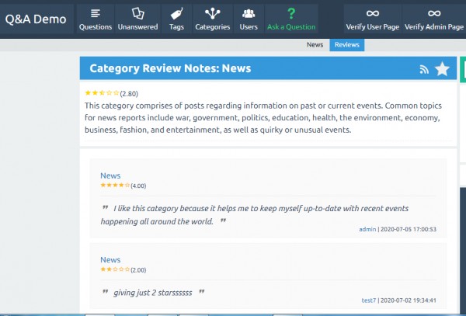The width and height of the screenshot is (466, 316).
Task: Click the category's 2.80 average star rating
Action: tap(102, 93)
